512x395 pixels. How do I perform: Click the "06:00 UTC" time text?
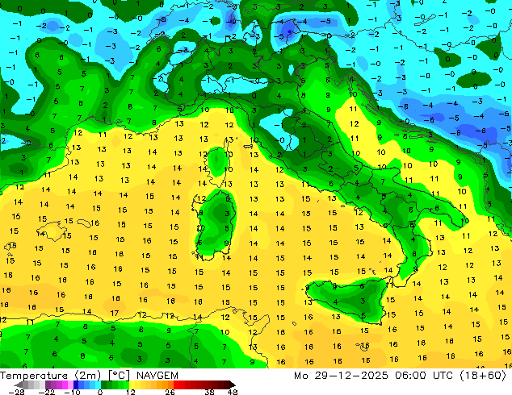[x=424, y=376]
